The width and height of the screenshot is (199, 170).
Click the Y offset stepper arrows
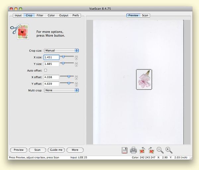pyautogui.click(x=77, y=84)
